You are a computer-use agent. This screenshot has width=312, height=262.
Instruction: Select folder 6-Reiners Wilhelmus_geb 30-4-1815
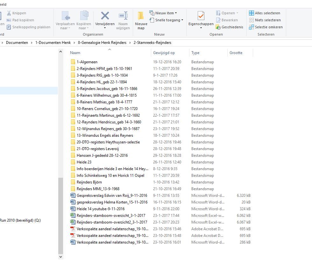[107, 95]
